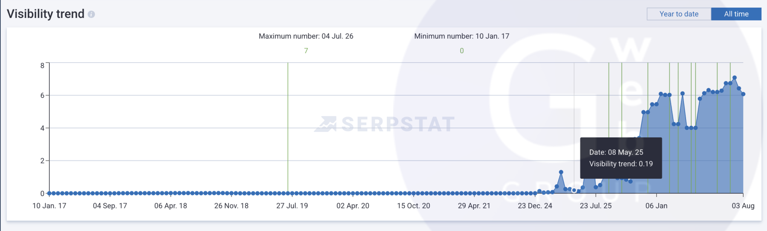This screenshot has width=767, height=231.
Task: Click the 08 May. 25 tooltip box
Action: pos(621,158)
